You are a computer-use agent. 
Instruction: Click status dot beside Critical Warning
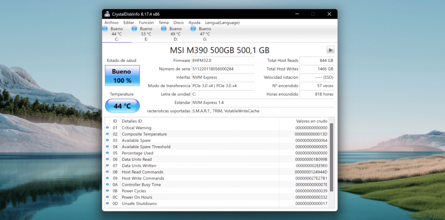pos(107,128)
